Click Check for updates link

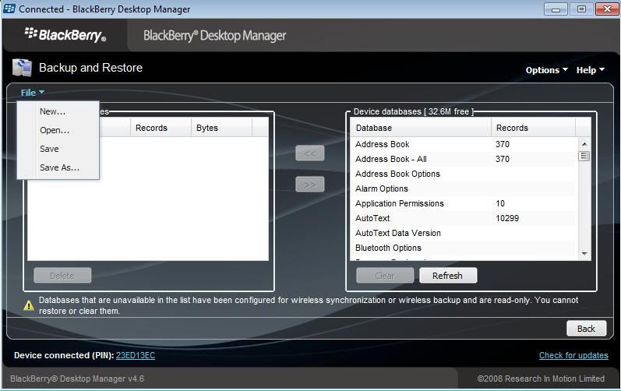pyautogui.click(x=573, y=355)
